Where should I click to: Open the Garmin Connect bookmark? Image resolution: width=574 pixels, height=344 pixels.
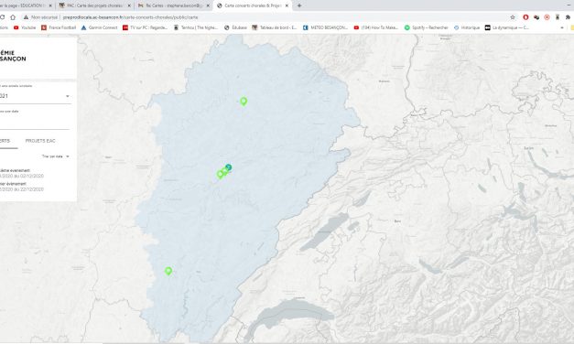pos(99,27)
